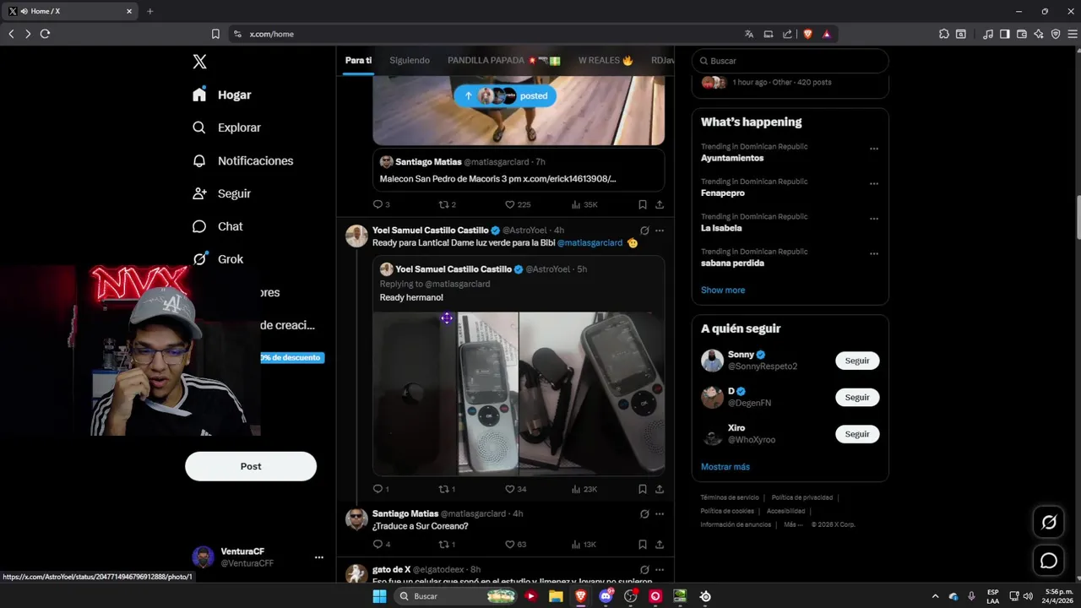Open more options for Yoel Samuel's post
Viewport: 1081px width, 608px height.
(x=660, y=231)
